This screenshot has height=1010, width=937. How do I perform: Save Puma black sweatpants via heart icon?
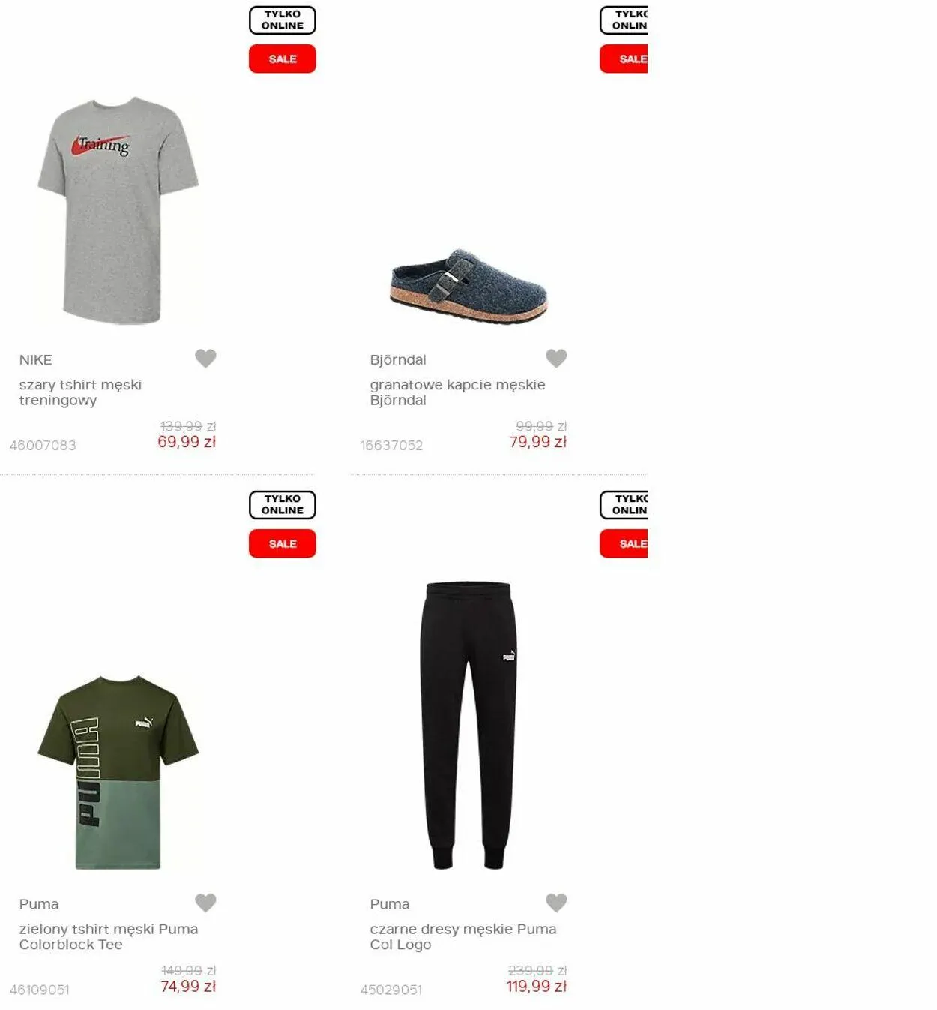(556, 903)
